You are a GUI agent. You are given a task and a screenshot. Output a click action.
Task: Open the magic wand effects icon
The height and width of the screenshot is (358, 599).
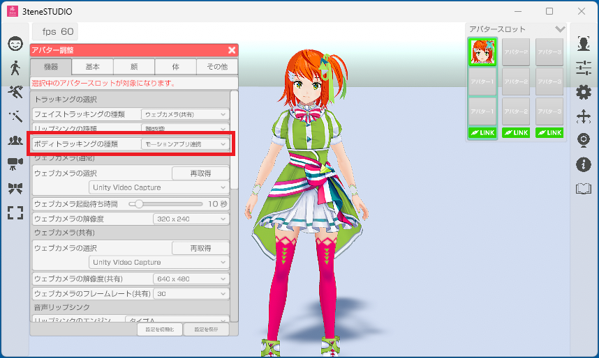pyautogui.click(x=15, y=116)
